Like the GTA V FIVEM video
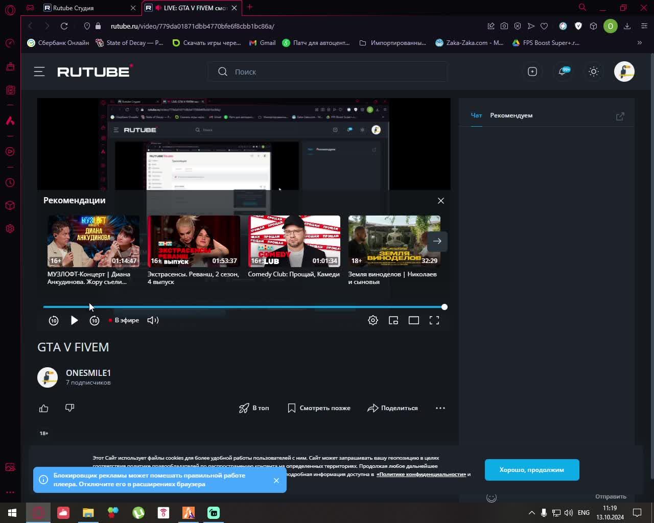The height and width of the screenshot is (523, 654). coord(43,408)
